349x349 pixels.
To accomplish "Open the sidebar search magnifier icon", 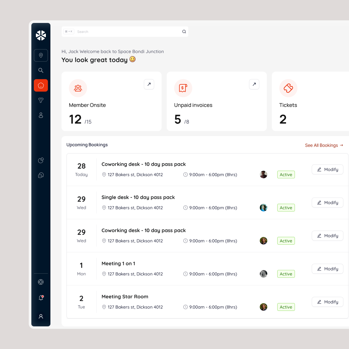I will [x=41, y=70].
